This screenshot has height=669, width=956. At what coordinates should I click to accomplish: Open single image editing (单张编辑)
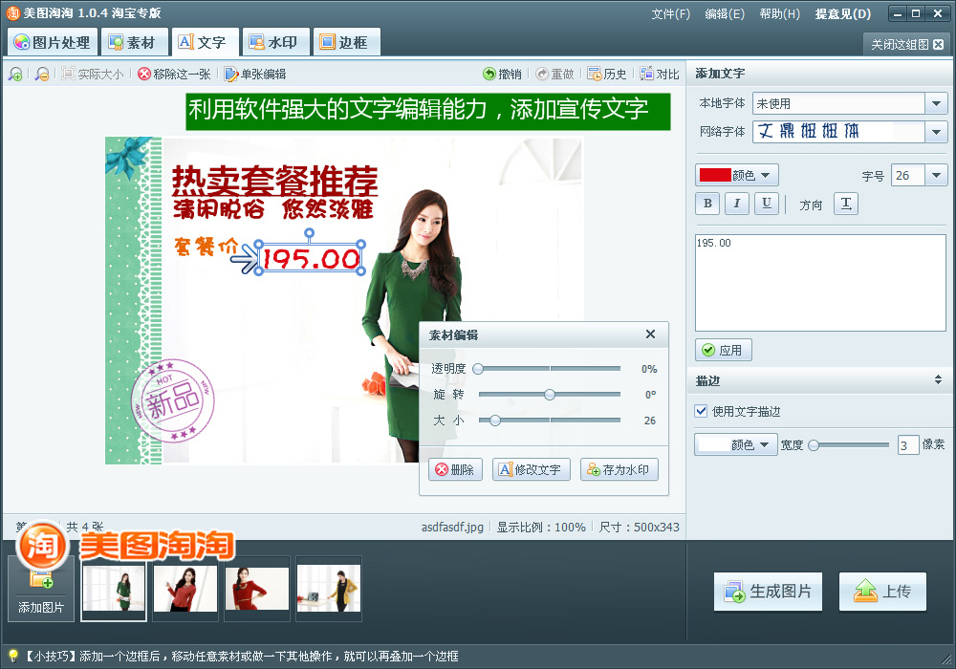click(x=255, y=75)
